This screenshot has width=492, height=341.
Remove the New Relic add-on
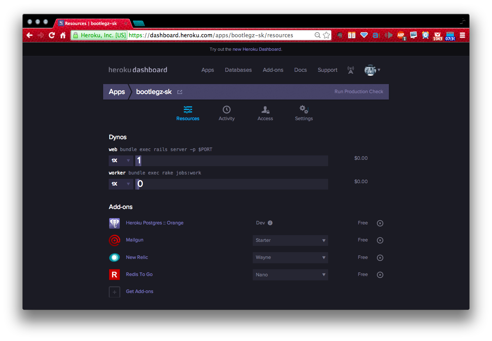[380, 258]
